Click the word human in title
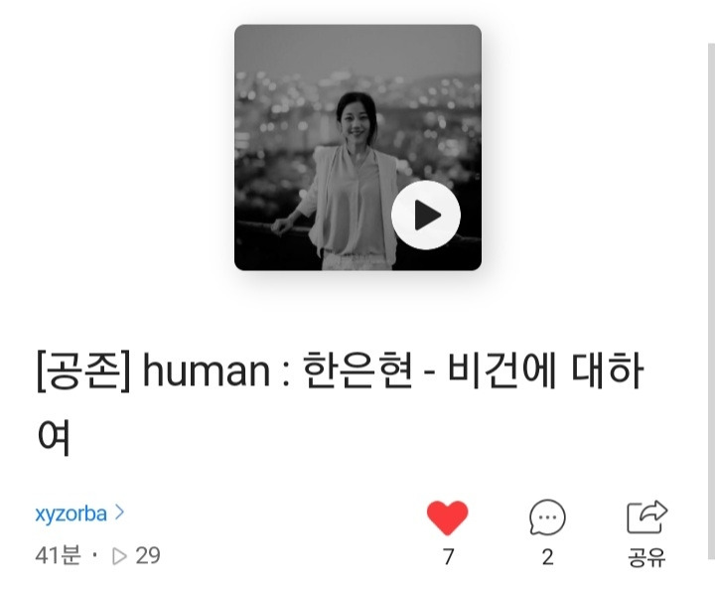The height and width of the screenshot is (590, 715). pyautogui.click(x=207, y=370)
